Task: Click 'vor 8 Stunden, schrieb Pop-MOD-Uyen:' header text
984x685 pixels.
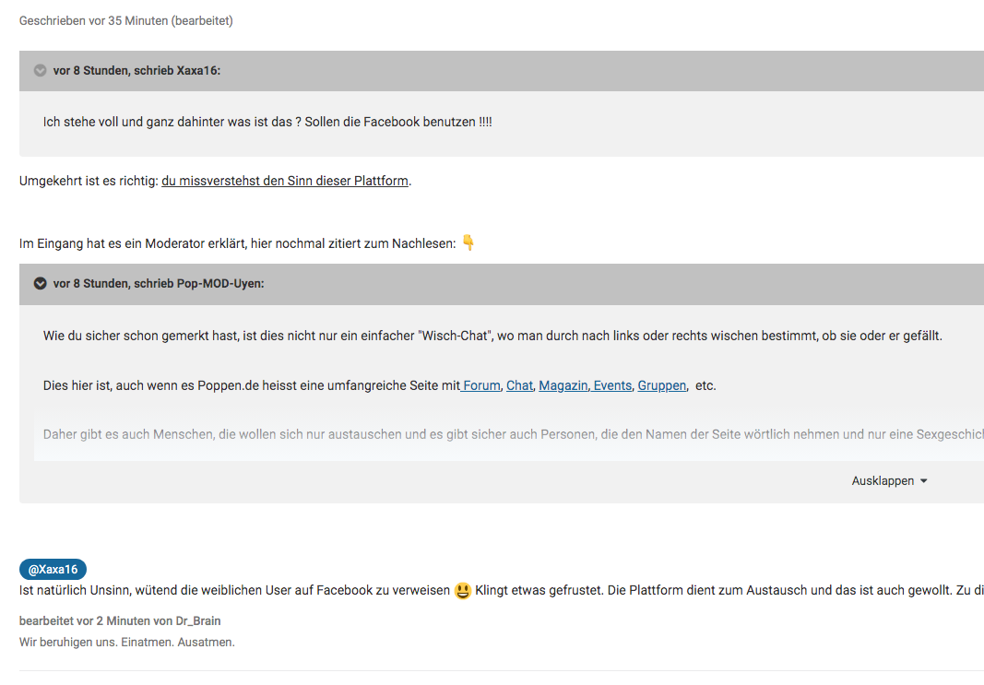Action: (x=159, y=284)
